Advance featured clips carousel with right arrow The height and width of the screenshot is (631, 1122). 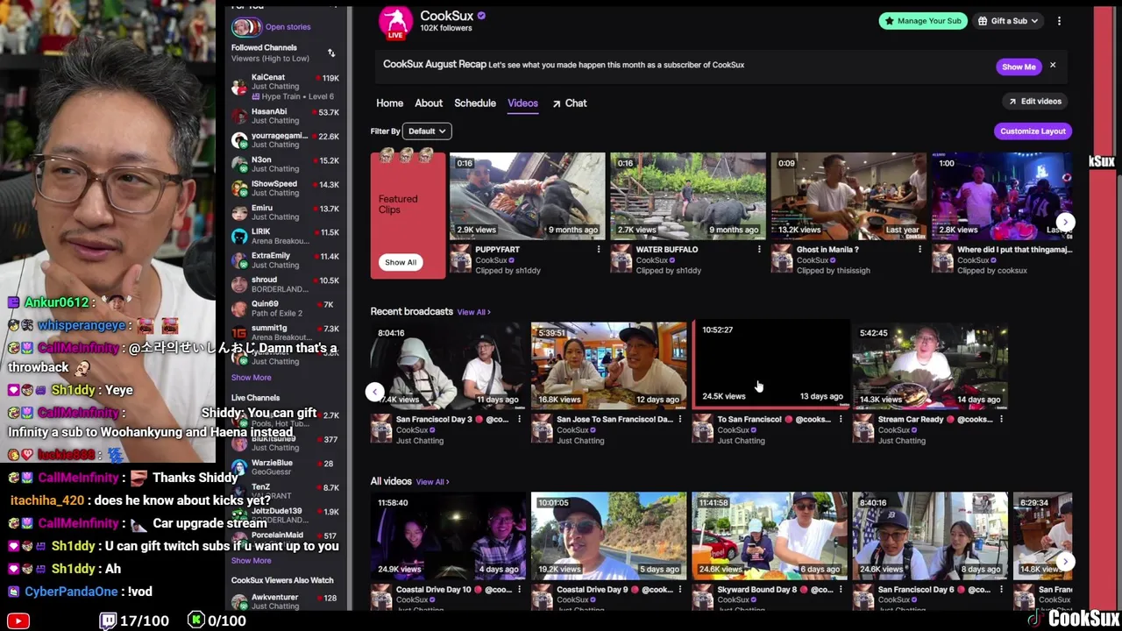pos(1064,222)
